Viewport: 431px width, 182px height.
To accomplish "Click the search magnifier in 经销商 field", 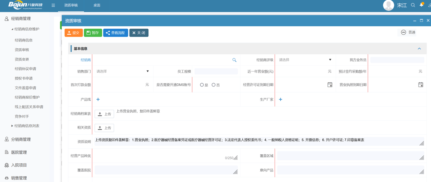I will [234, 60].
